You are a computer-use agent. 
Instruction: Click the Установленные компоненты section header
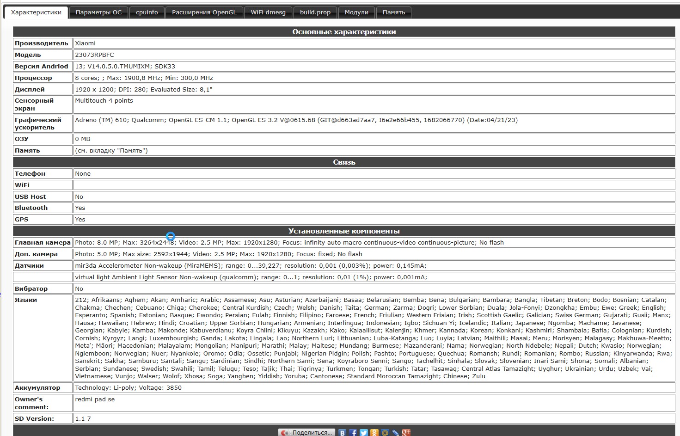pyautogui.click(x=344, y=231)
